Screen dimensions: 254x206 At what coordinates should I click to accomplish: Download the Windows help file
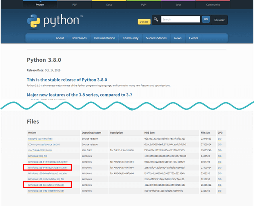tap(38, 156)
